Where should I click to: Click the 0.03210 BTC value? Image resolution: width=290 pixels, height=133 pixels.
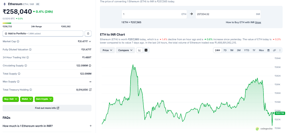point(8,19)
